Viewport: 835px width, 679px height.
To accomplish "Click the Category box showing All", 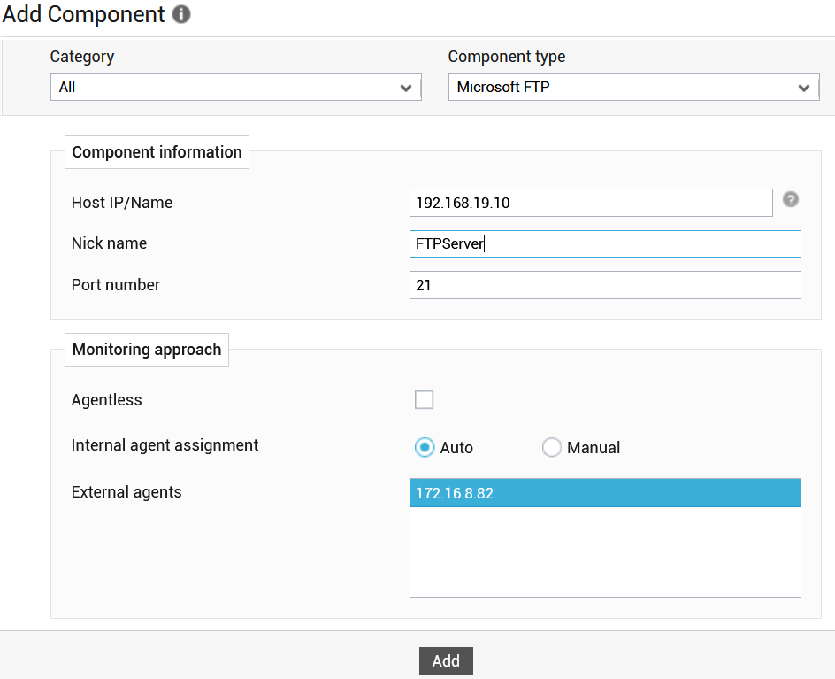I will [236, 88].
